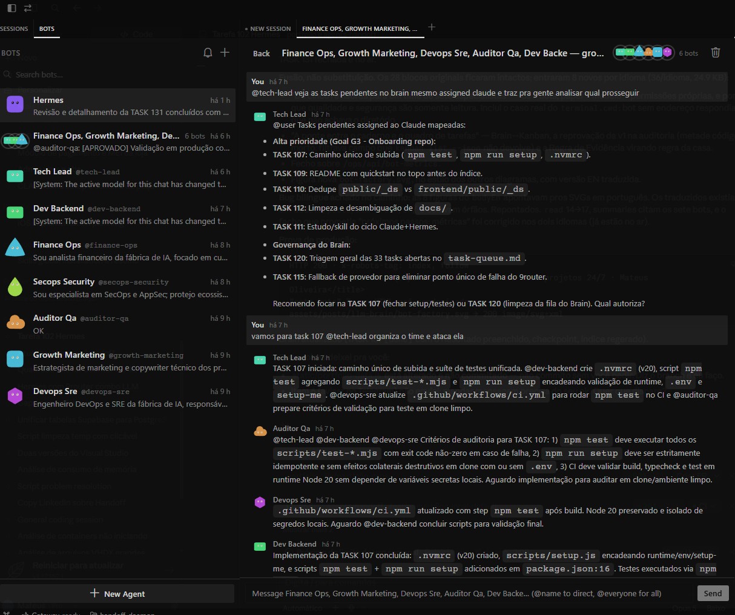735x615 pixels.
Task: Open the NEW SESSION tab
Action: pyautogui.click(x=268, y=28)
